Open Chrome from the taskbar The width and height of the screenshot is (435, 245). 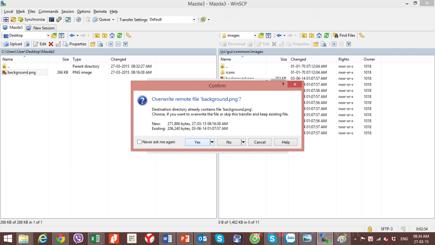(60, 239)
